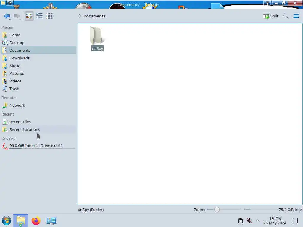Click the Network place icon

click(5, 106)
